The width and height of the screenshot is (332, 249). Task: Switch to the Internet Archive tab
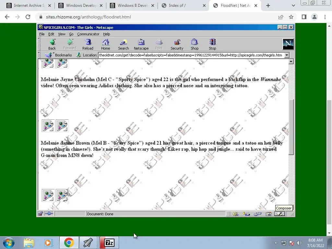tap(29, 6)
